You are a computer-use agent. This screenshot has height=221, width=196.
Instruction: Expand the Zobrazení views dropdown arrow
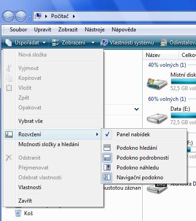tap(93, 43)
